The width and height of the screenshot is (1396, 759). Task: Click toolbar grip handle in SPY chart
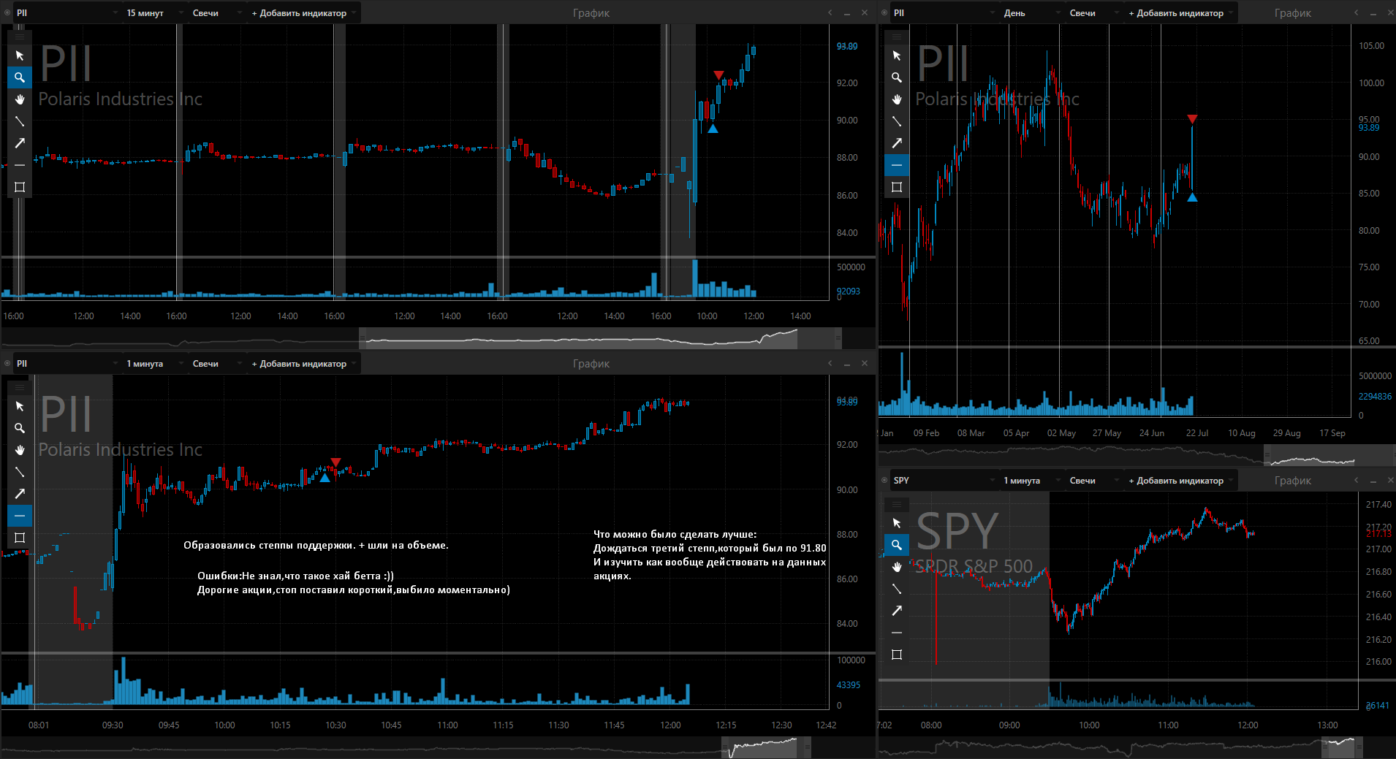[x=897, y=503]
